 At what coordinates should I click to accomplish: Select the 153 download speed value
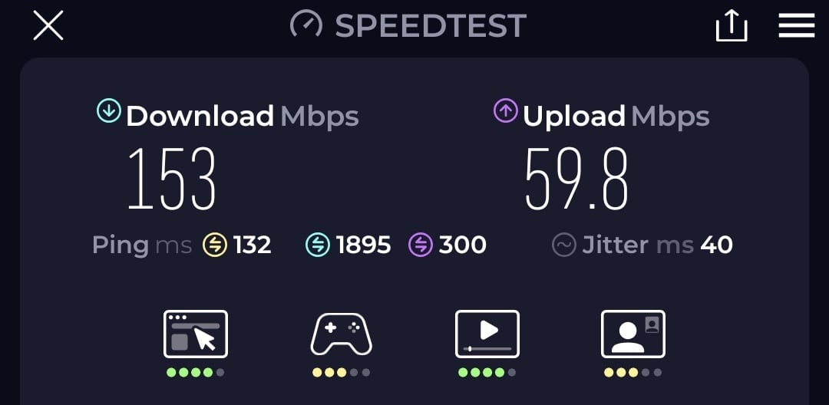[172, 179]
